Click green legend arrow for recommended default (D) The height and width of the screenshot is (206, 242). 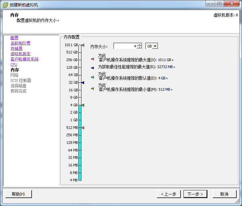coord(92,77)
